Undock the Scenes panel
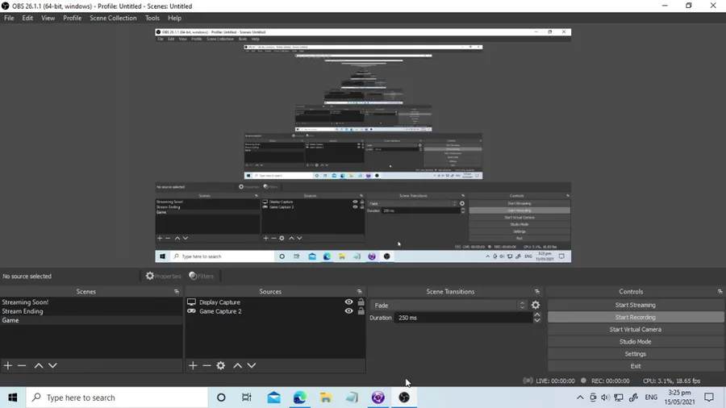 click(177, 292)
